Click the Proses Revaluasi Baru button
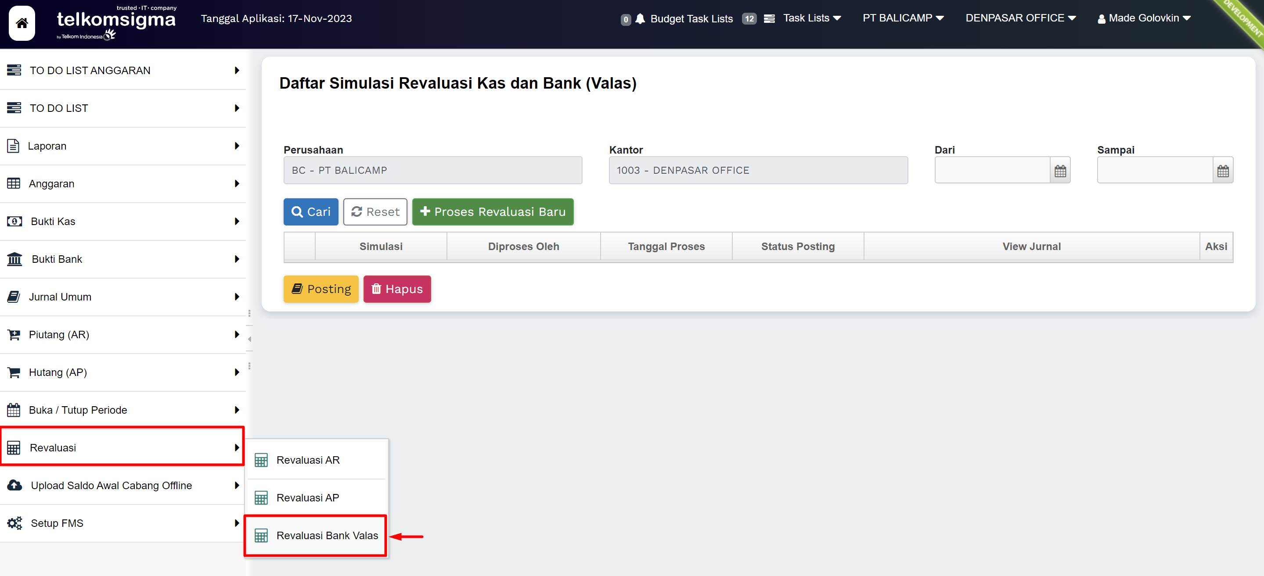 pos(492,212)
